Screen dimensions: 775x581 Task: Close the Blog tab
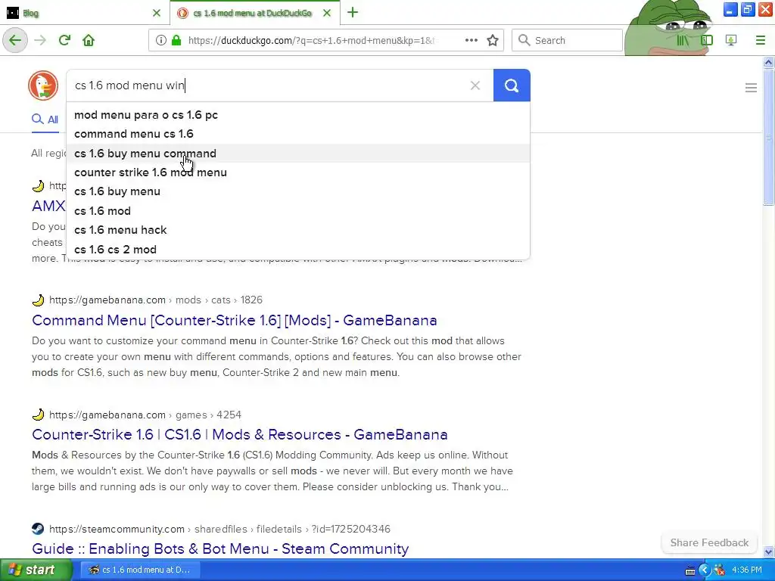click(156, 13)
